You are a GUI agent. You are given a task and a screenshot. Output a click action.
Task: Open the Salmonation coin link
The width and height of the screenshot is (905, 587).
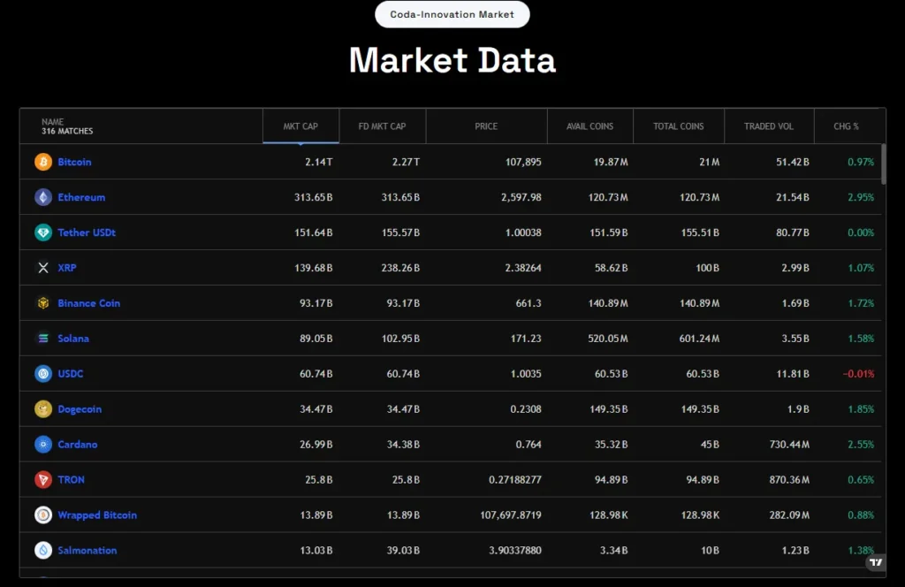tap(87, 550)
